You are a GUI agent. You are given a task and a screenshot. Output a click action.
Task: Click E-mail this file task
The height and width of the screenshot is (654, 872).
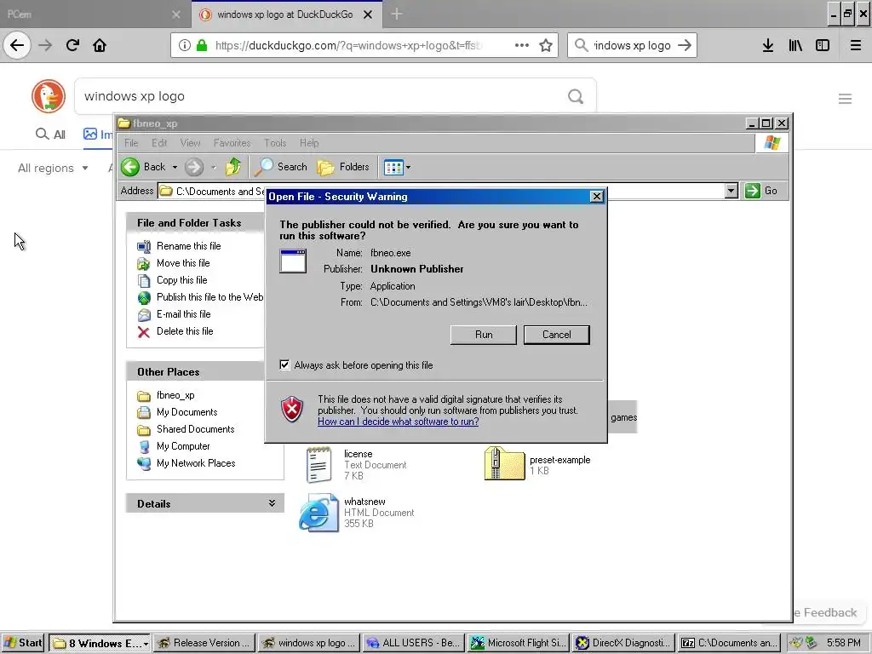tap(184, 314)
